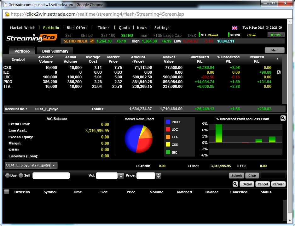Screen dimensions: 295x226
Task: Select the Sell radio button
Action: tap(21, 175)
